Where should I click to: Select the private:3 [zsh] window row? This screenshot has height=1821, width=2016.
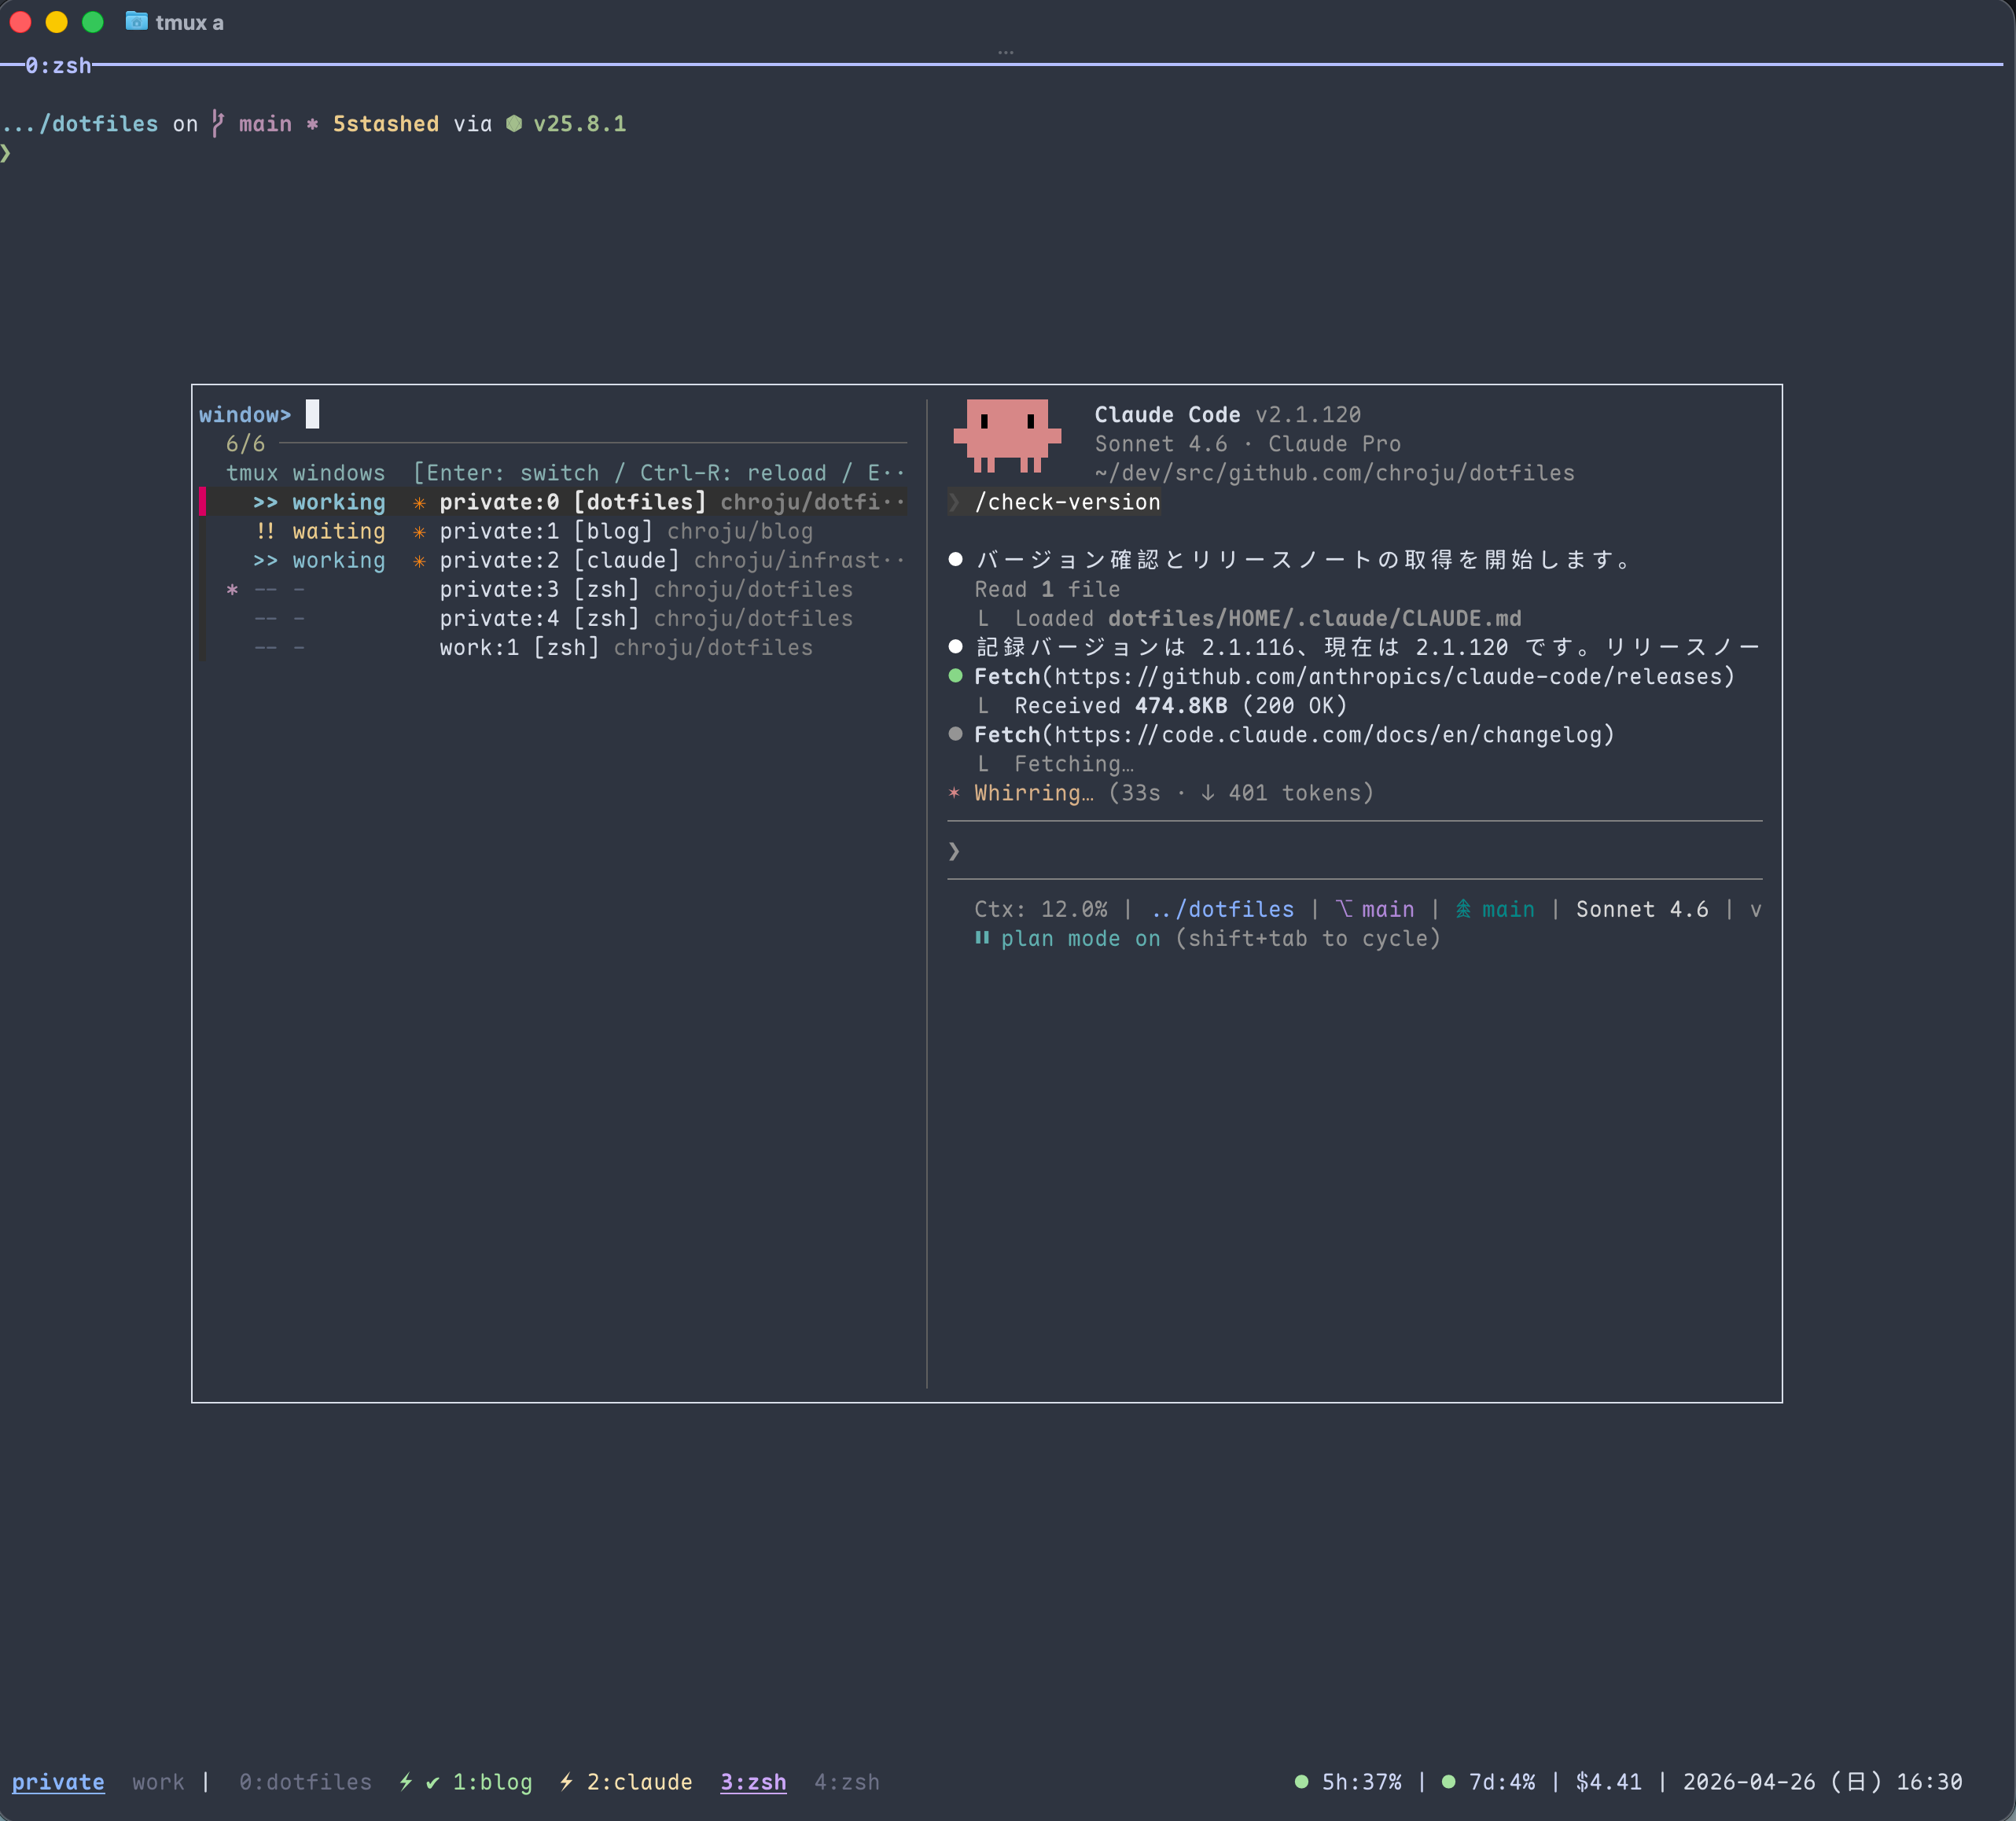(553, 589)
